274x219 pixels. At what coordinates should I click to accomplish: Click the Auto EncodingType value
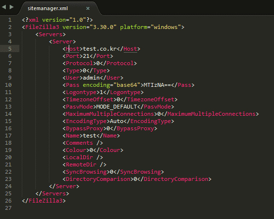click(x=117, y=121)
